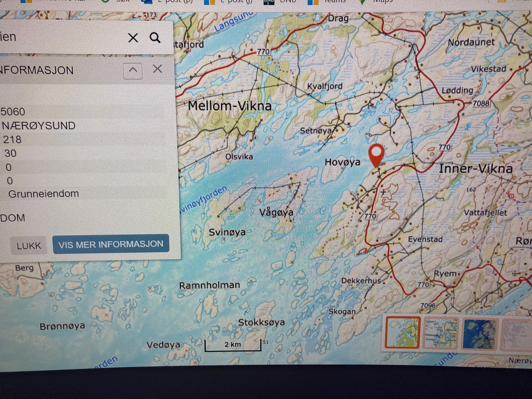Click into the search text field
The image size is (532, 399).
click(60, 37)
